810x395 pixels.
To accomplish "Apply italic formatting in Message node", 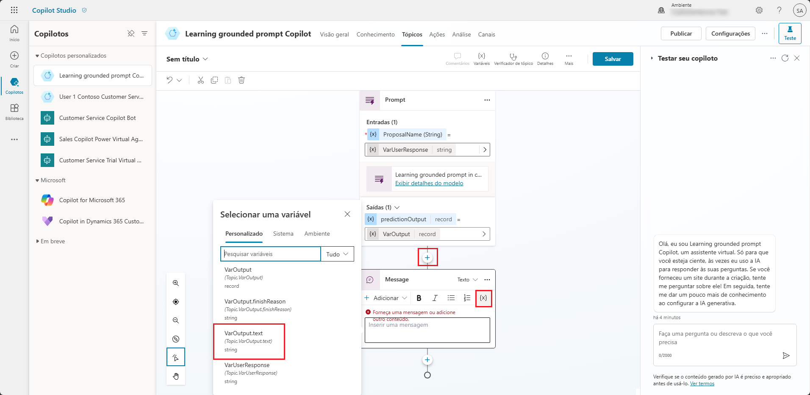I will 435,298.
